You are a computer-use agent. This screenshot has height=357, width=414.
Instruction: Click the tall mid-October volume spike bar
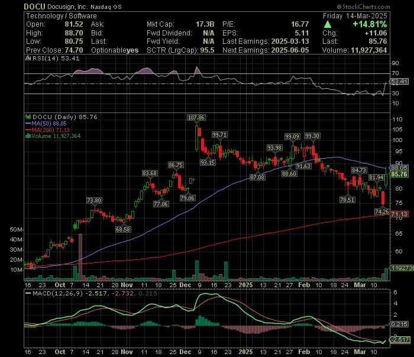(80, 257)
